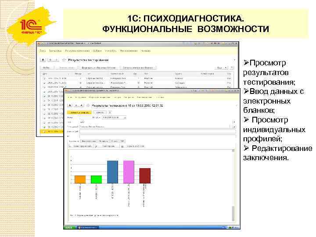This screenshot has height=237, width=316.
Task: Open the Все действия dropdown in the list toolbar
Action: 222,68
